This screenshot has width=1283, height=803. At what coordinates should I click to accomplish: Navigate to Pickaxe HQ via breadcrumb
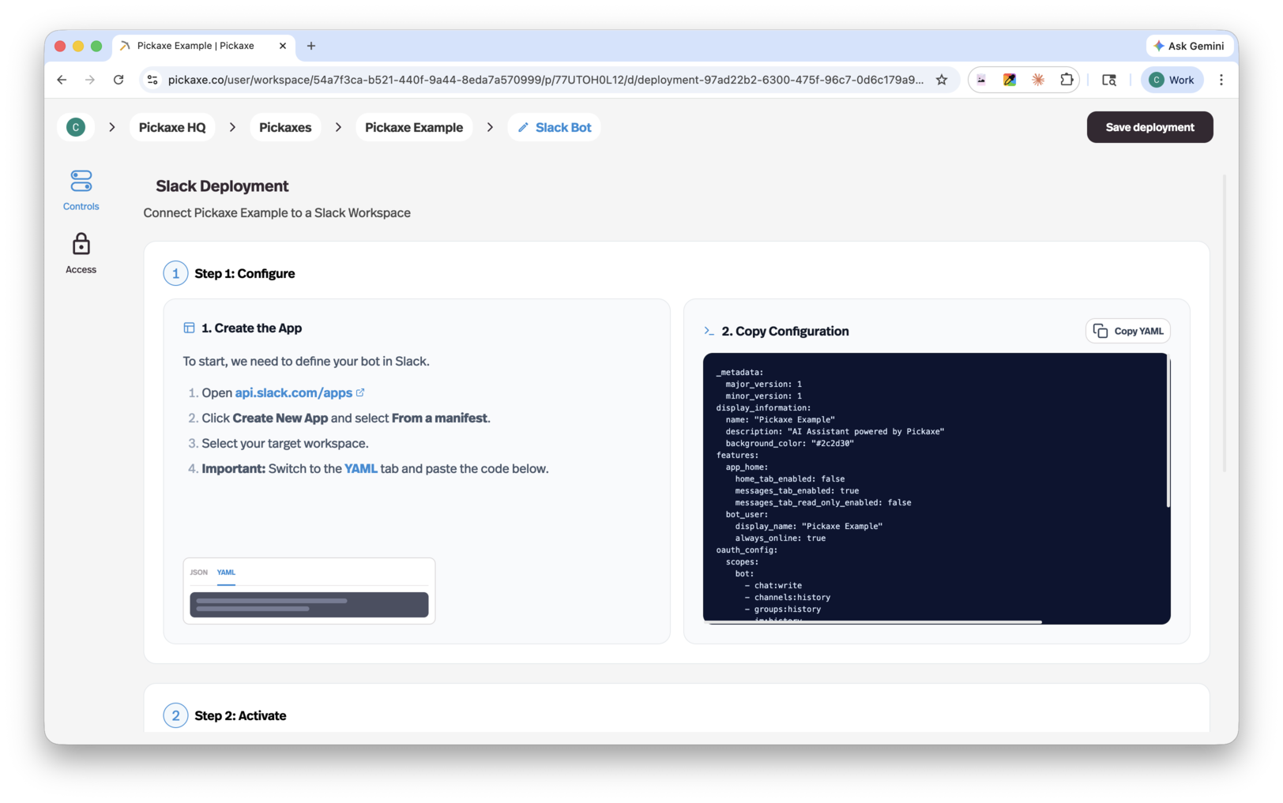(171, 126)
